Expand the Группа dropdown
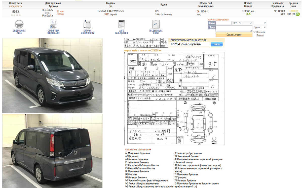Viewport: 302px width, 188px height. (260, 27)
